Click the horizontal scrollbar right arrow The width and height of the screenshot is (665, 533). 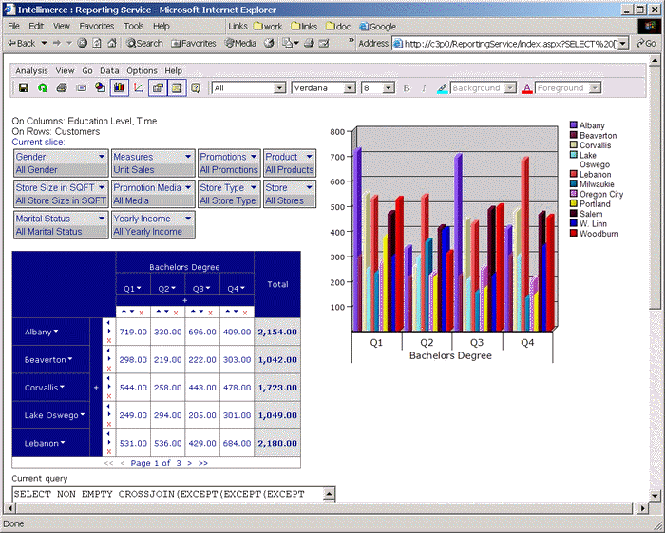(x=644, y=507)
